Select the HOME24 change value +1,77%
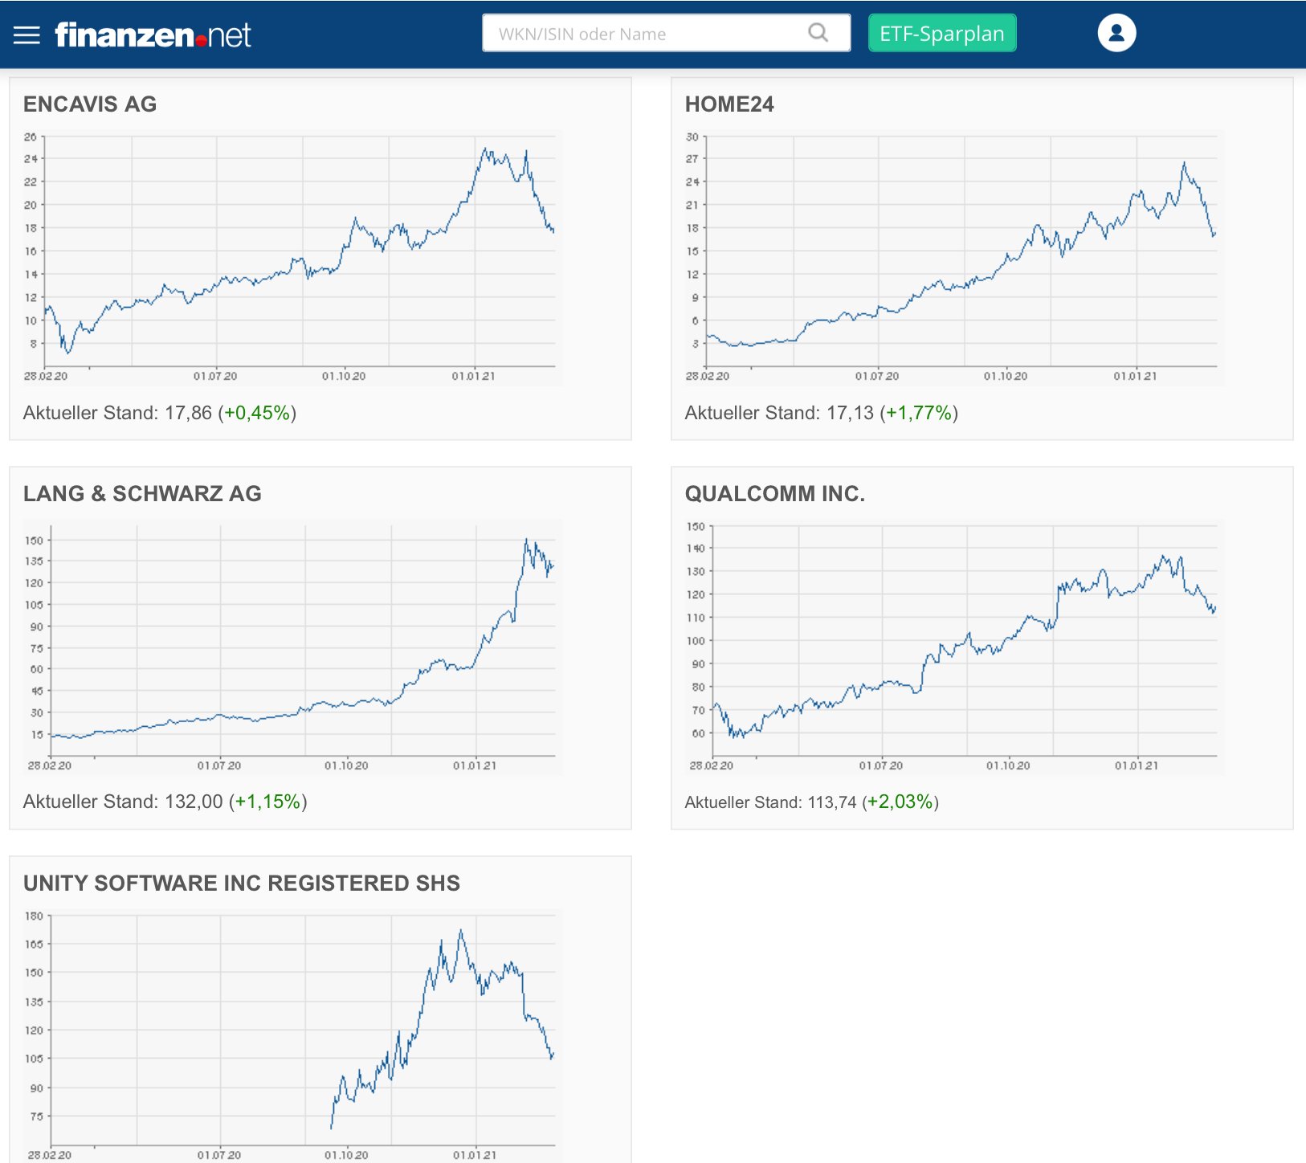 [919, 413]
